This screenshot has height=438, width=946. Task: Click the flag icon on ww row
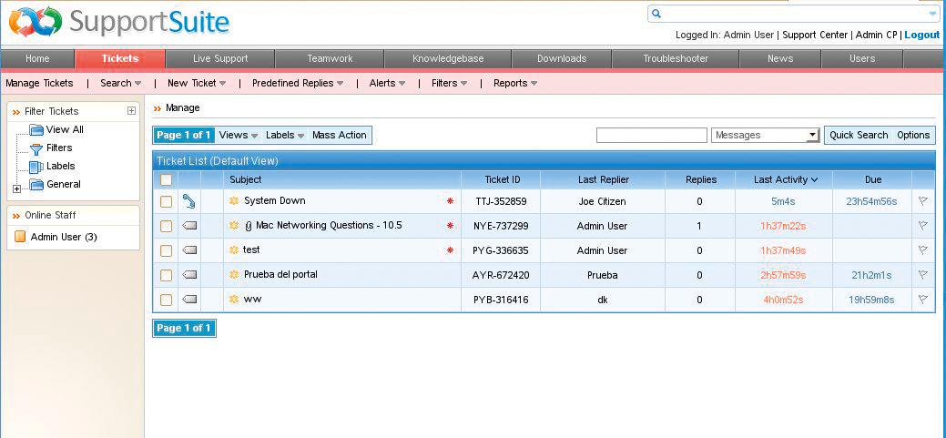coord(922,299)
